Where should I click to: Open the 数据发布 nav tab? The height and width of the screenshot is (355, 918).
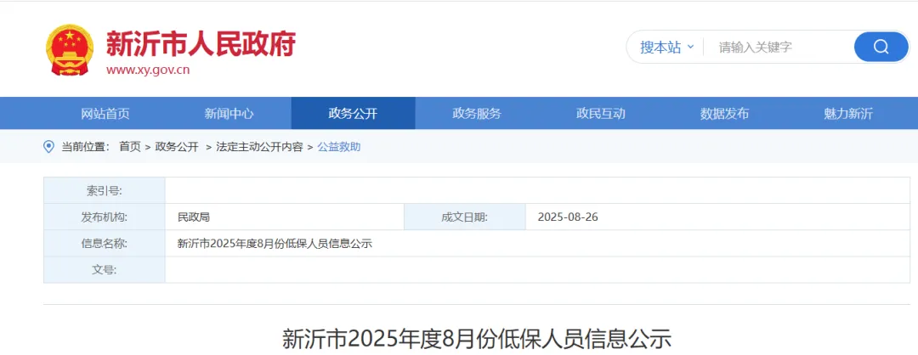click(x=725, y=114)
